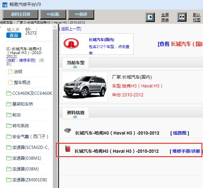Click the 返回主目录 button

pos(21,14)
